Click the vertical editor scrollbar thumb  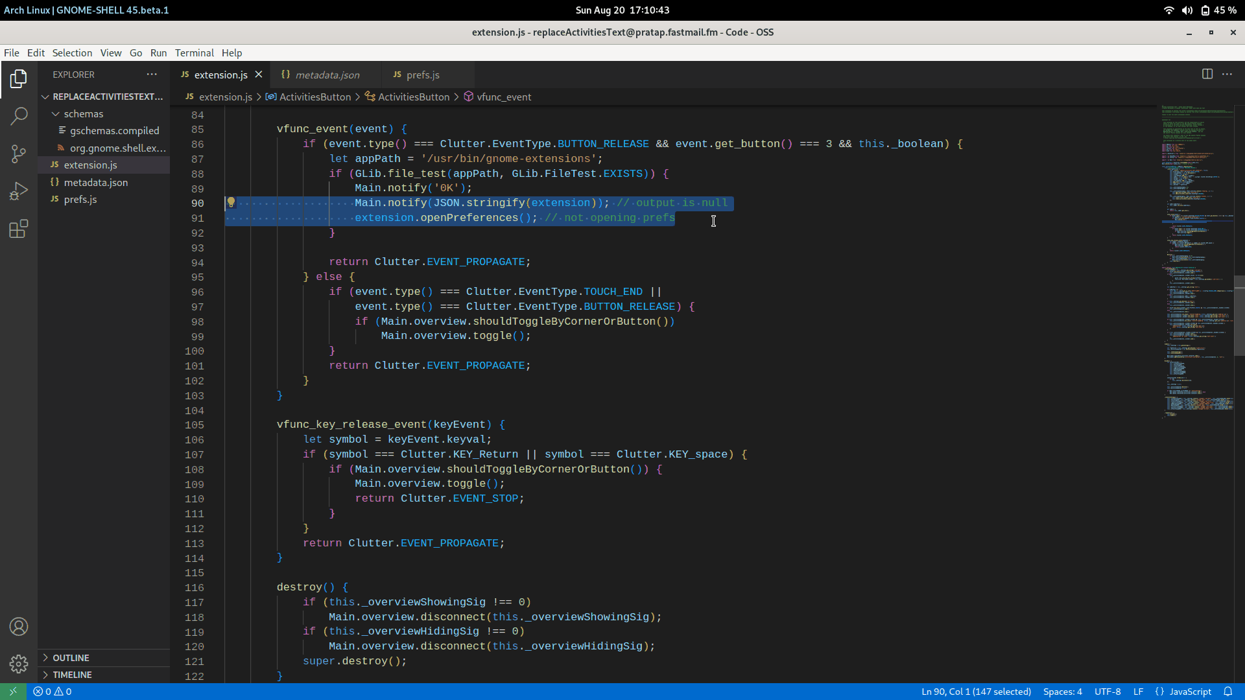[x=1239, y=316]
